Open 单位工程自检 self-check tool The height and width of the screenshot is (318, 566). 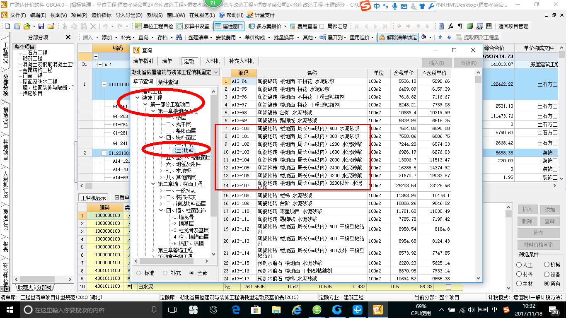155,26
